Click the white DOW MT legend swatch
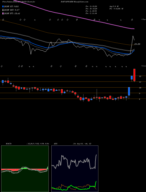 tap(3, 10)
